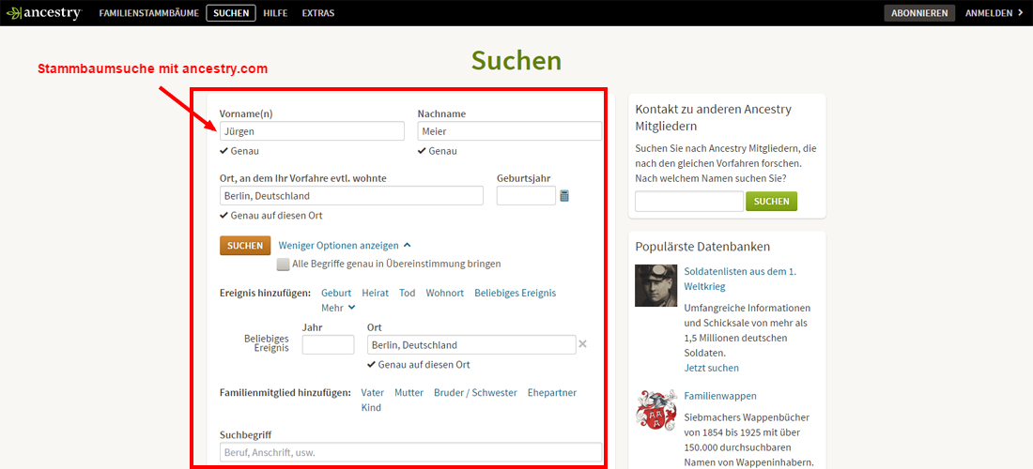Toggle Genau auf diesen Ort under residence field

[x=271, y=216]
